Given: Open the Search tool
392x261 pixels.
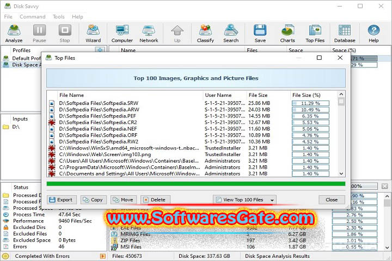Looking at the screenshot, I should point(231,34).
